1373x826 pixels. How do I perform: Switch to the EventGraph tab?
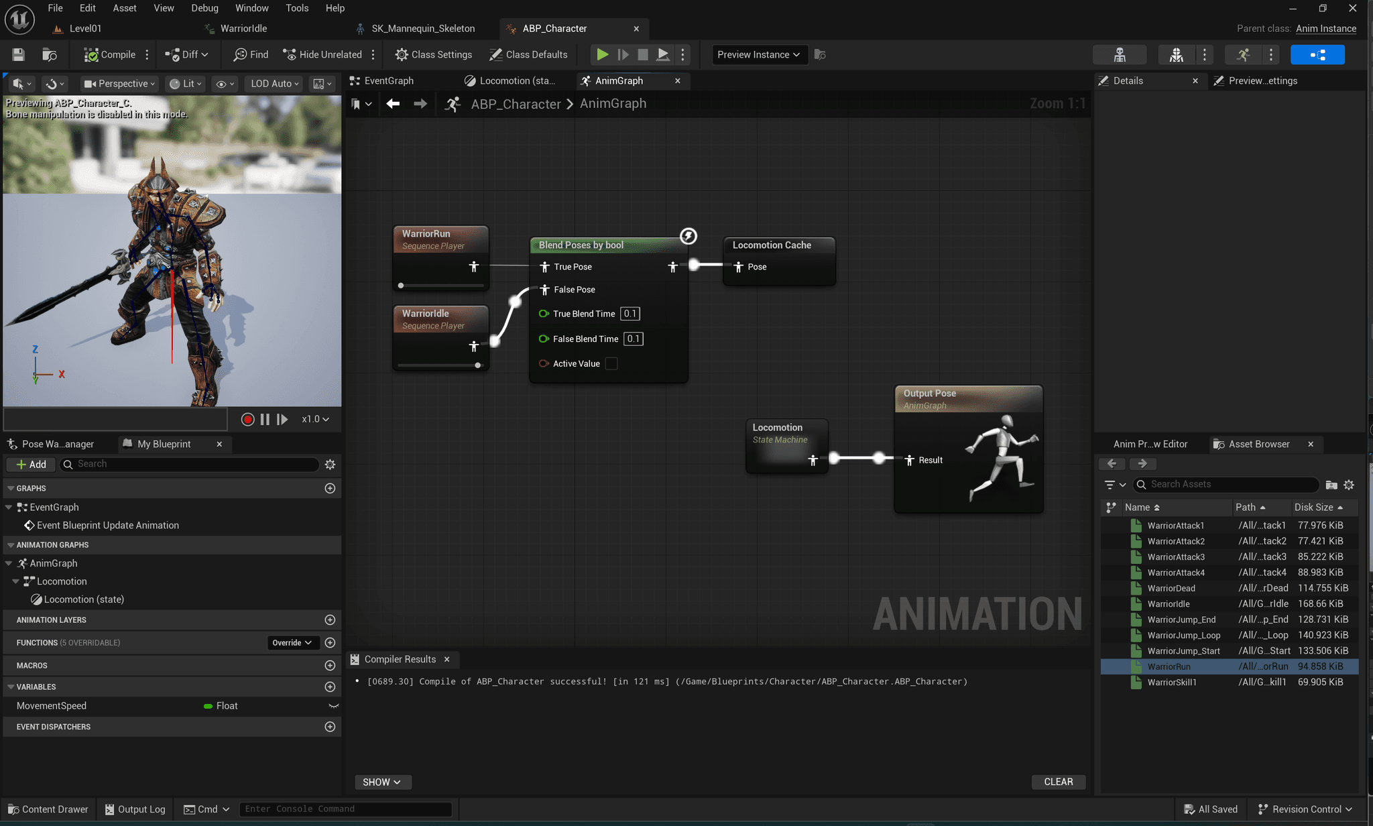(x=388, y=80)
